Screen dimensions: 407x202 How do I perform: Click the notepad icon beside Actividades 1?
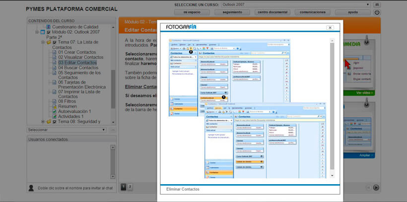pos(54,116)
